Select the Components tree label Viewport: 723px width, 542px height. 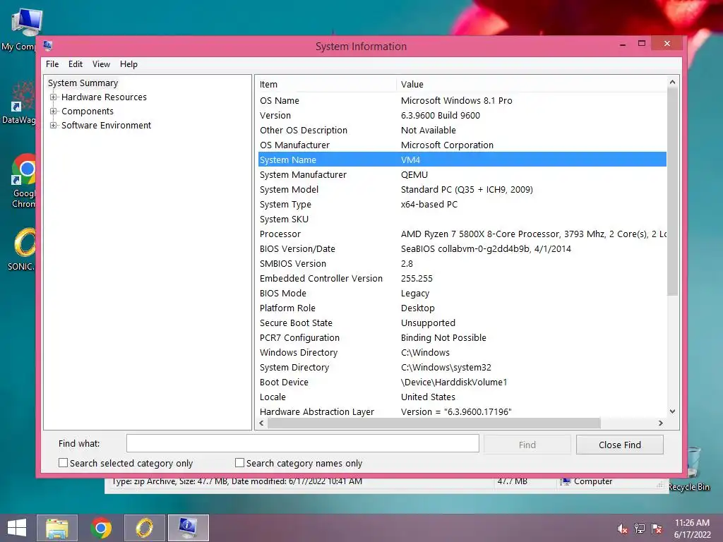coord(87,111)
